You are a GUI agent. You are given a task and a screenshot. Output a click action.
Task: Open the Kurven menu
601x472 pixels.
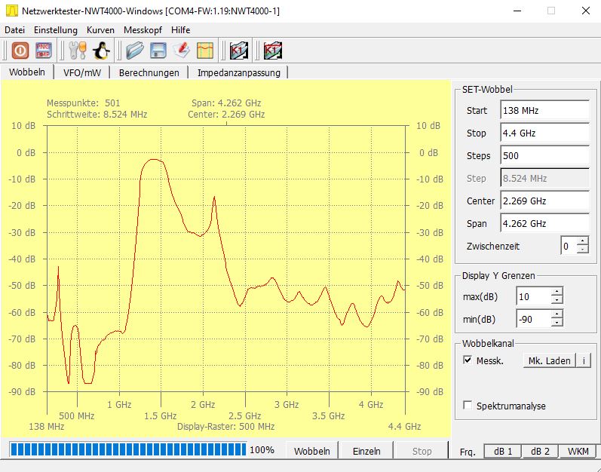(100, 30)
